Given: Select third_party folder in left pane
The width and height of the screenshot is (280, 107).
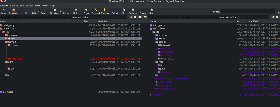Looking at the screenshot, I should (x=9, y=25).
